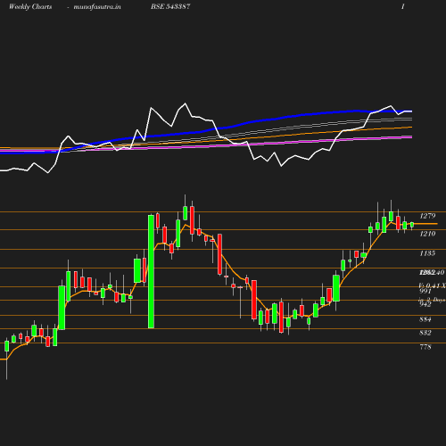Image resolution: width=446 pixels, height=446 pixels.
Task: Click the 832 price level label
Action: pos(425,333)
